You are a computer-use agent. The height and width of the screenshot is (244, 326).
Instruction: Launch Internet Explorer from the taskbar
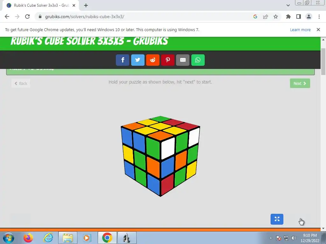tap(48, 238)
